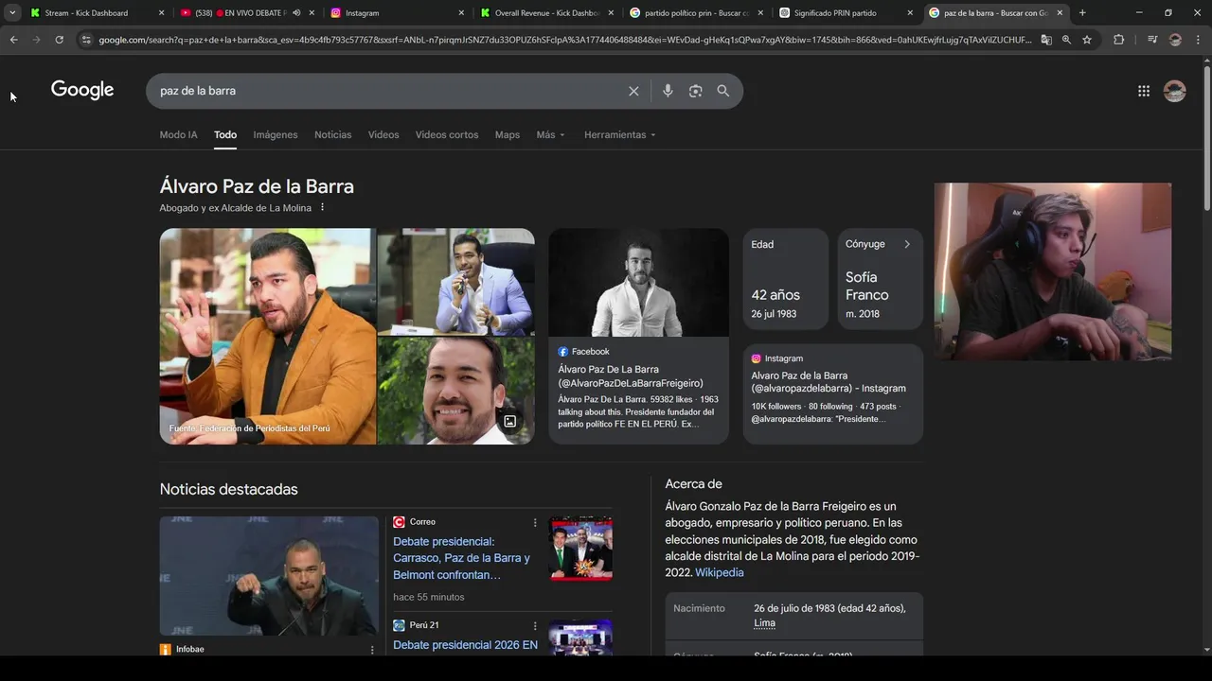Viewport: 1212px width, 681px height.
Task: Clear the search box with the X icon
Action: point(633,91)
